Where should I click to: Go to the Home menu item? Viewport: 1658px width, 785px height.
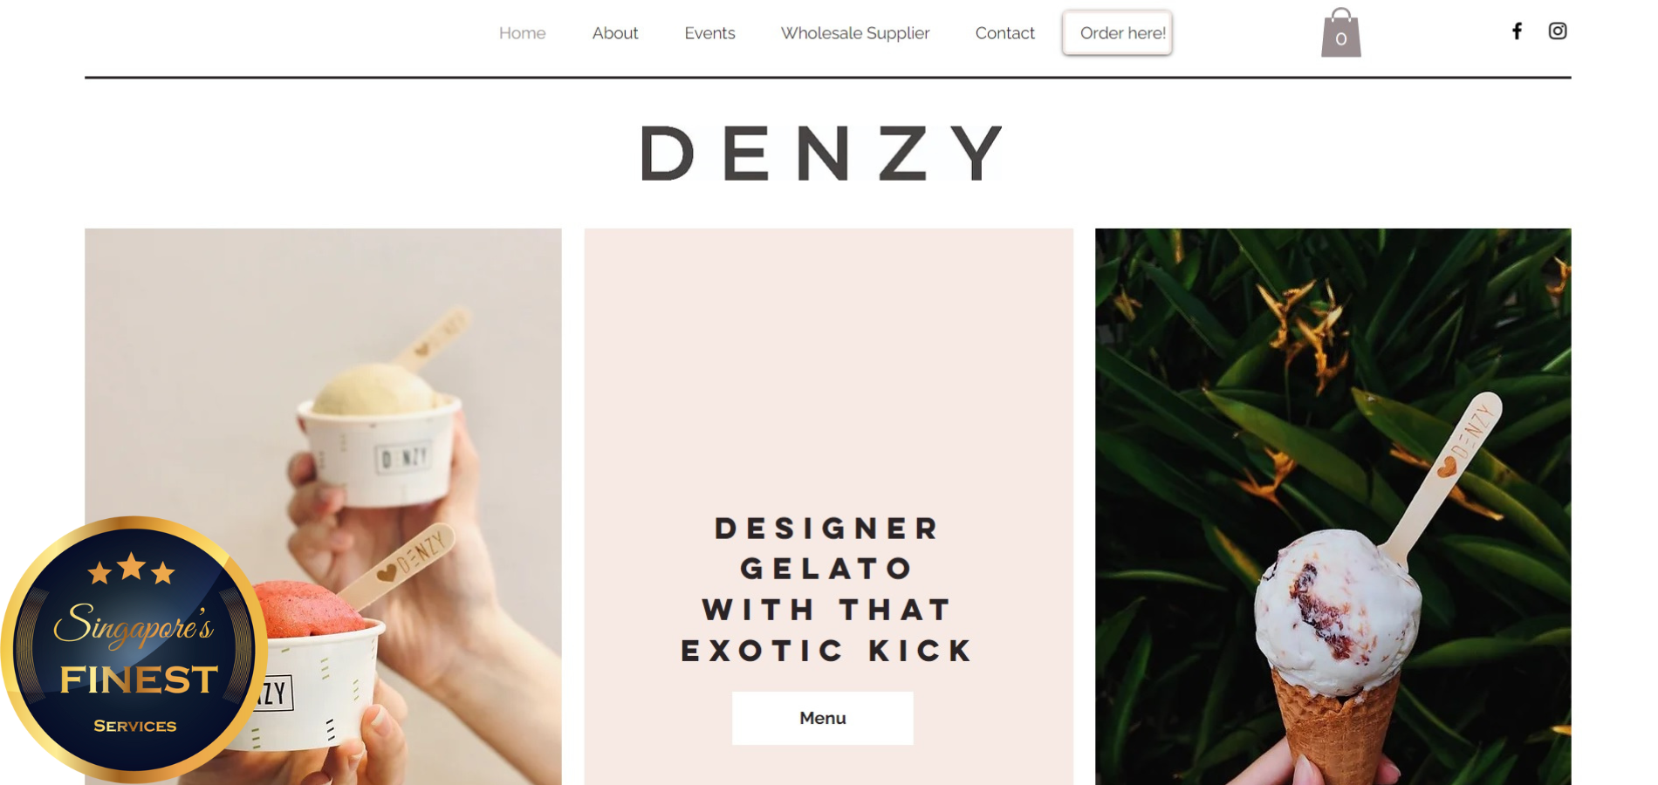coord(523,33)
